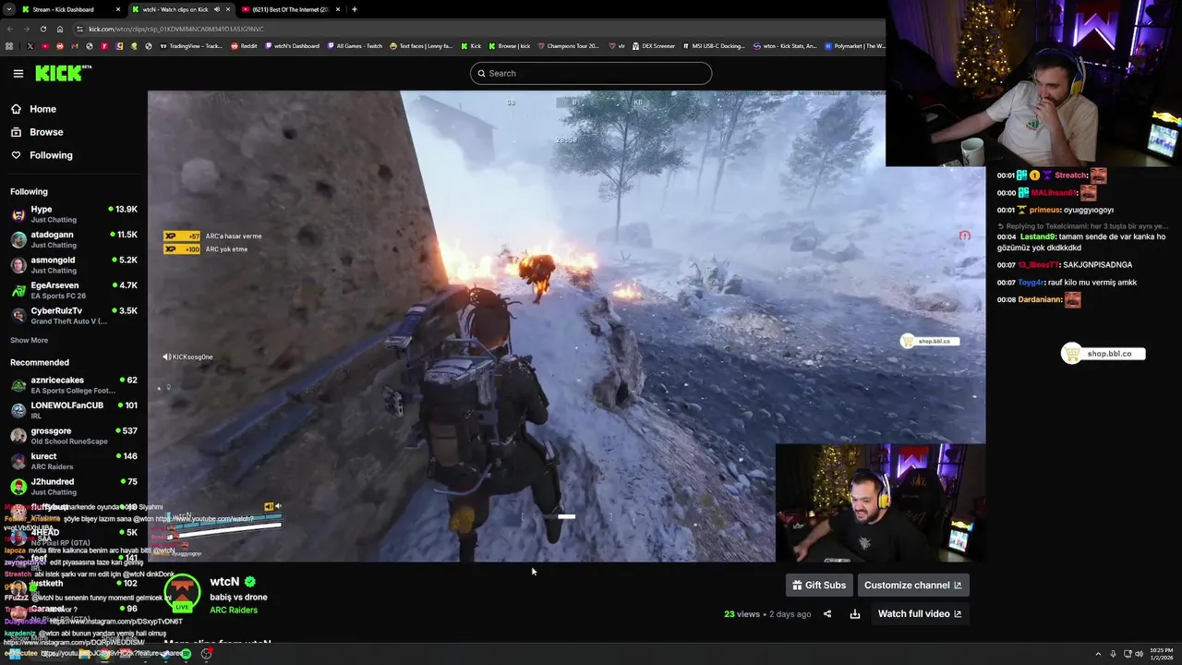Click wtcN channel name below video
This screenshot has height=665, width=1182.
click(224, 582)
